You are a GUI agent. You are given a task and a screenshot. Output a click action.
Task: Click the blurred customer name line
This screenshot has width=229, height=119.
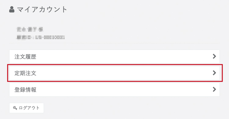tap(30, 29)
